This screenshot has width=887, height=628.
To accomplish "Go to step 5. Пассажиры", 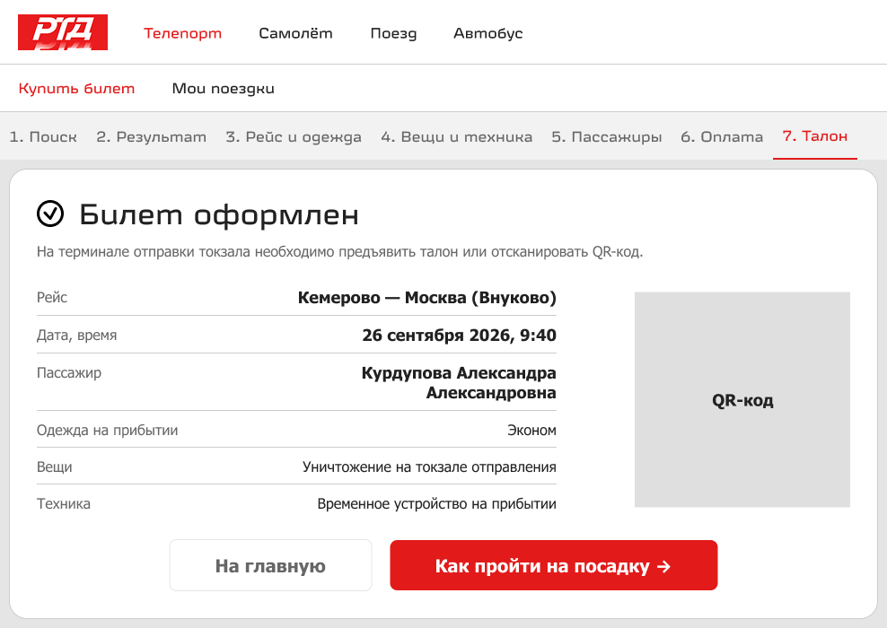I will tap(606, 136).
